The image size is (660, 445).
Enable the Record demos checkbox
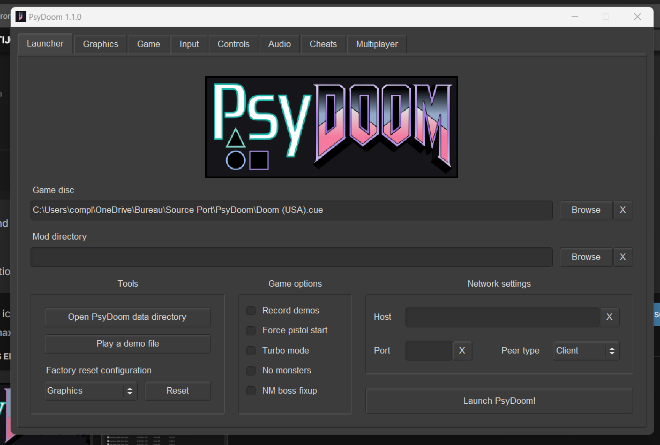click(251, 311)
